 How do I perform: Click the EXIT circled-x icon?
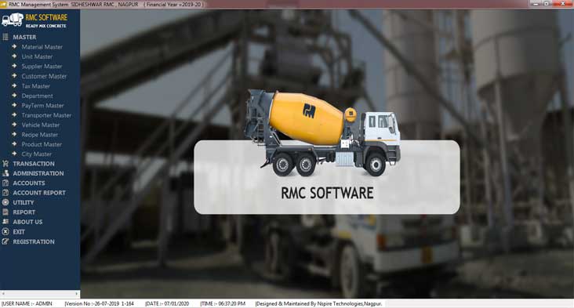(x=5, y=231)
